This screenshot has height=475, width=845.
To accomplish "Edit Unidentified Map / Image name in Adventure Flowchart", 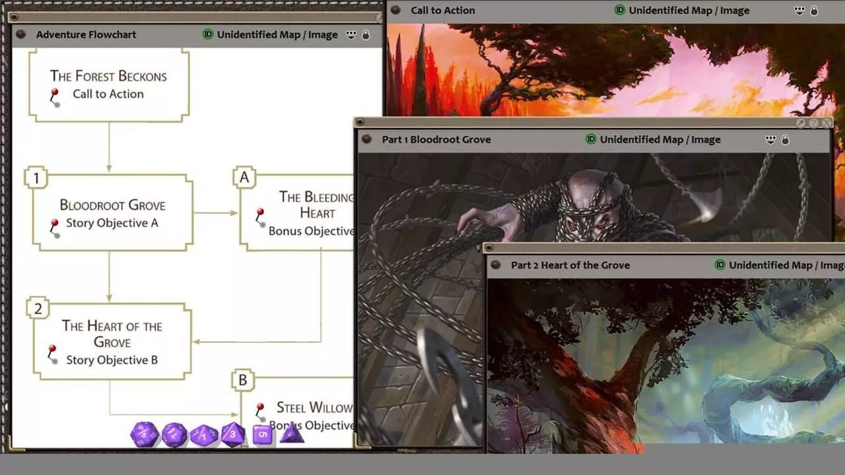I will tap(277, 34).
